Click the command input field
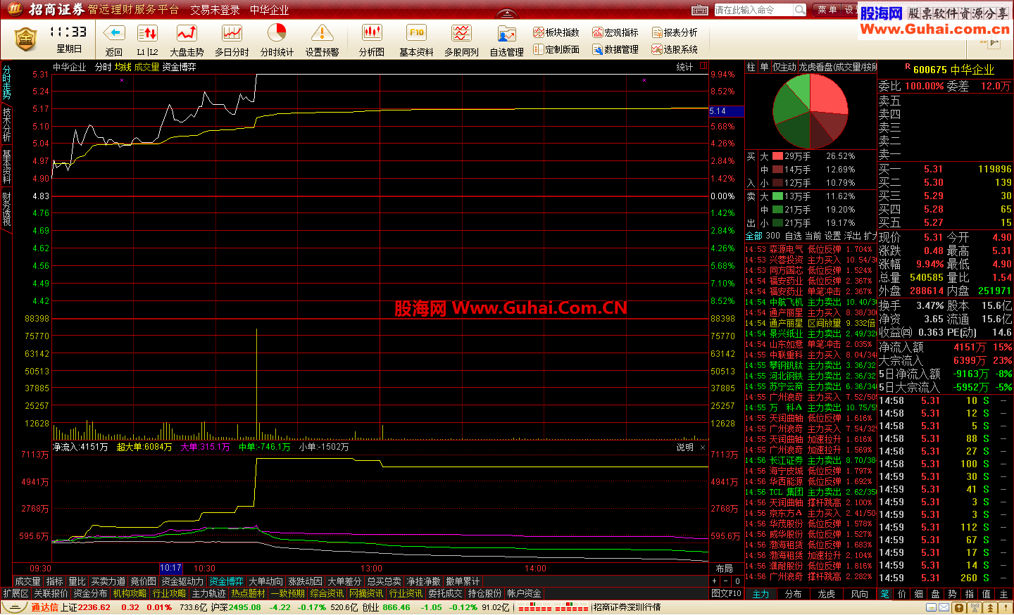The height and width of the screenshot is (615, 1014). tap(754, 10)
